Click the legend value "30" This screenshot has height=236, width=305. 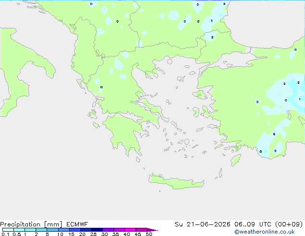(x=104, y=234)
